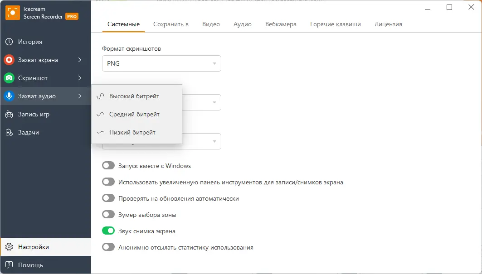Open the PNG screenshot format dropdown
Screen dimensions: 482x274
coord(161,63)
